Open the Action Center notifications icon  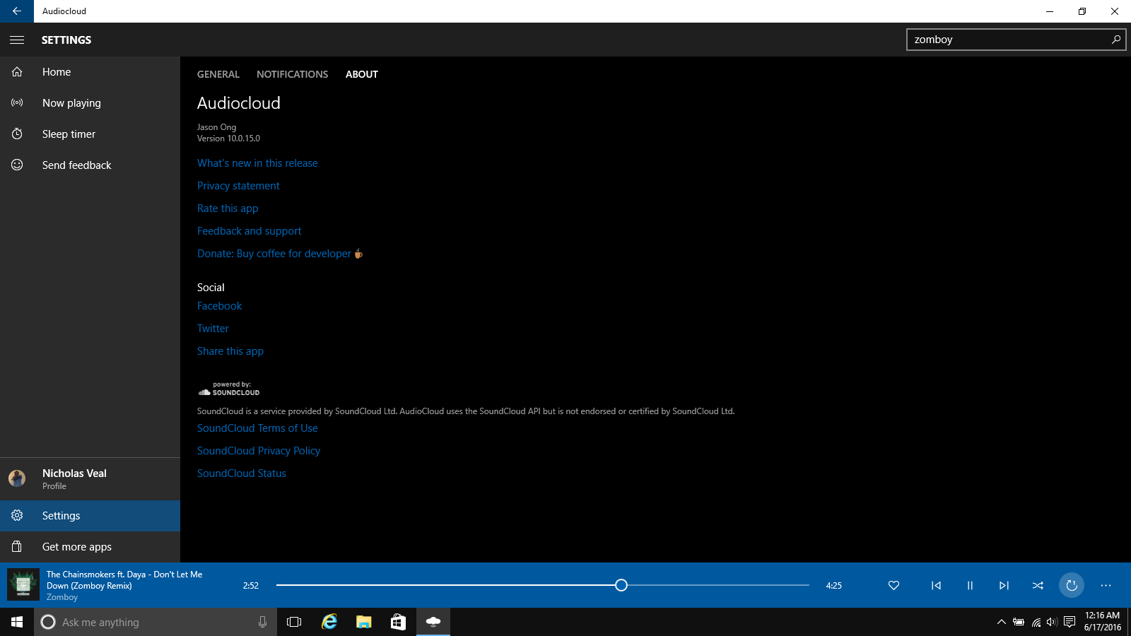click(x=1070, y=622)
